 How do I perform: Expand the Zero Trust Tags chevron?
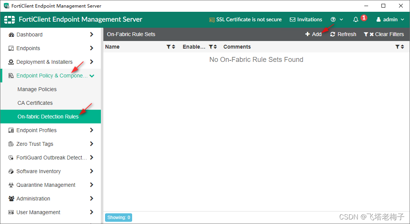point(91,144)
